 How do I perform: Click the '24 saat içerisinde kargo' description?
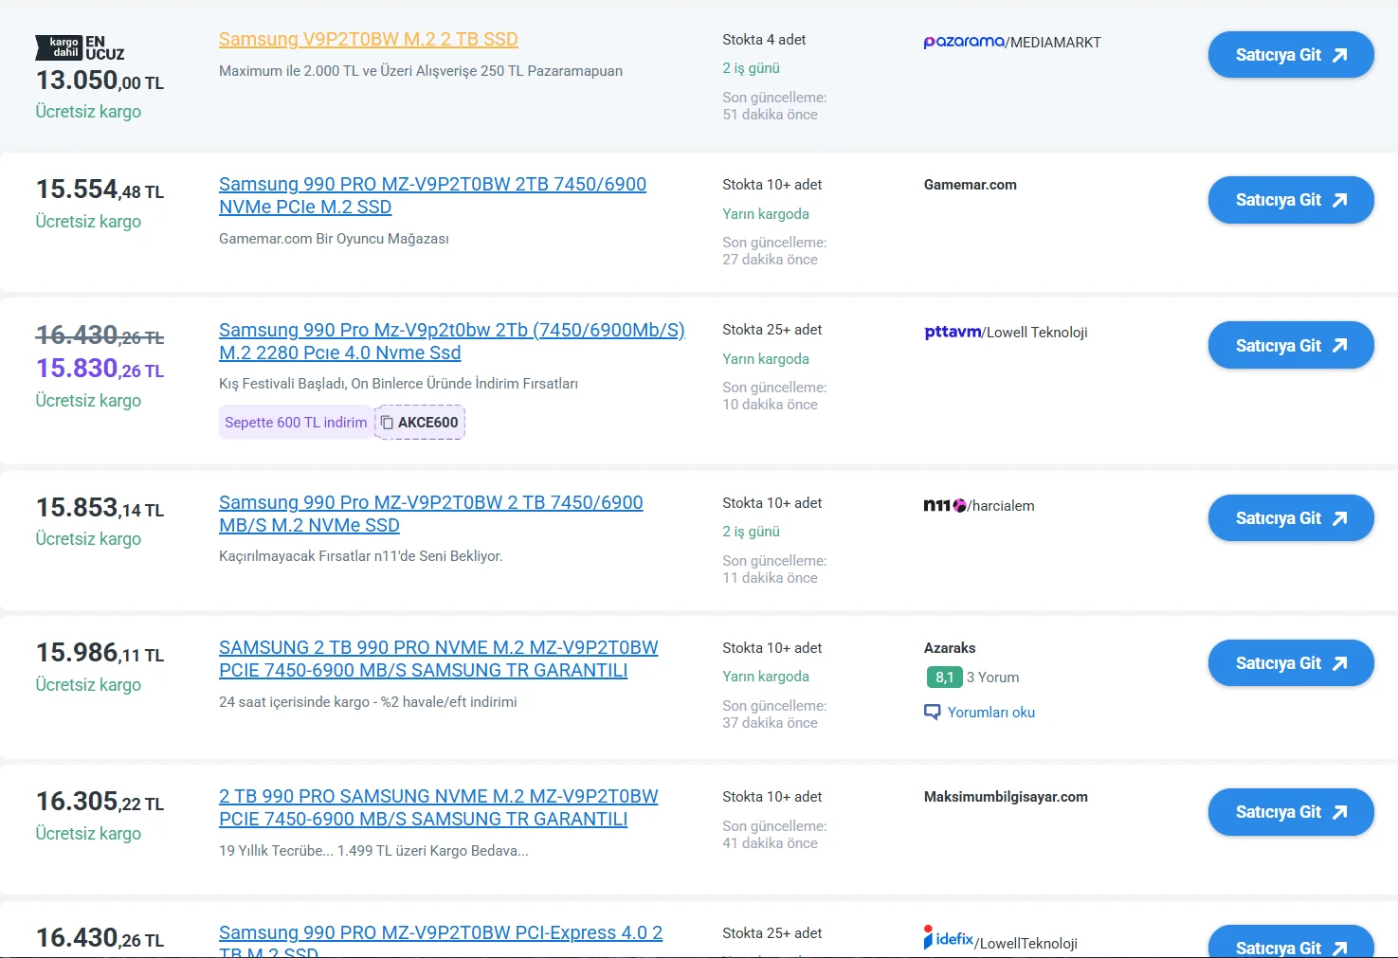tap(368, 702)
